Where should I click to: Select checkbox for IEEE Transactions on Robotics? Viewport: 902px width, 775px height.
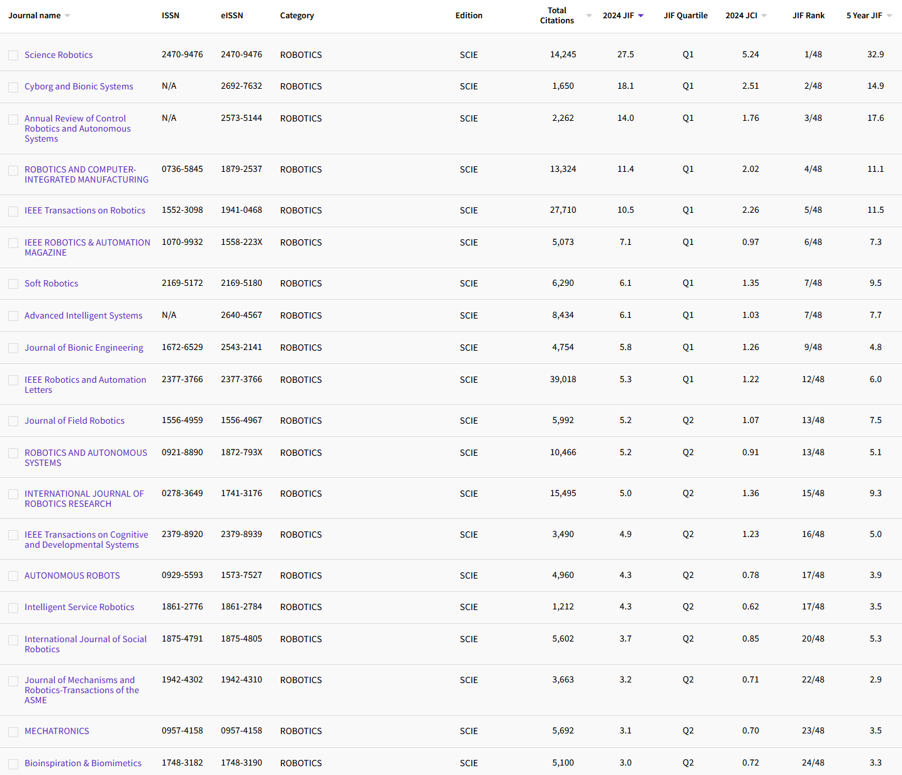click(x=13, y=211)
